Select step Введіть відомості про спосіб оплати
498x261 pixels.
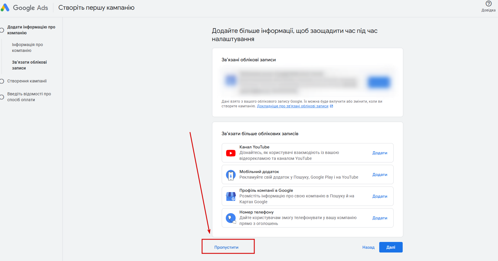29,97
